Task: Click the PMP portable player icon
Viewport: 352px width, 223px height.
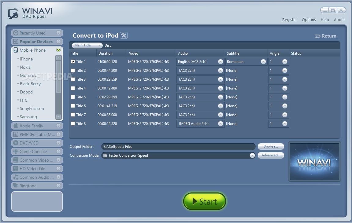Action: click(16, 134)
